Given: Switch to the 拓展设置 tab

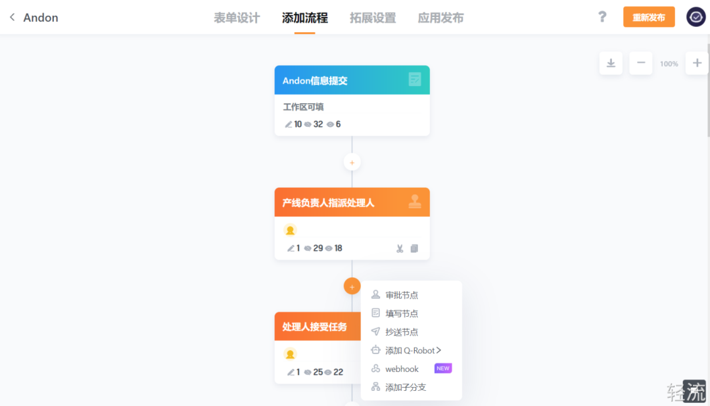Looking at the screenshot, I should tap(373, 18).
